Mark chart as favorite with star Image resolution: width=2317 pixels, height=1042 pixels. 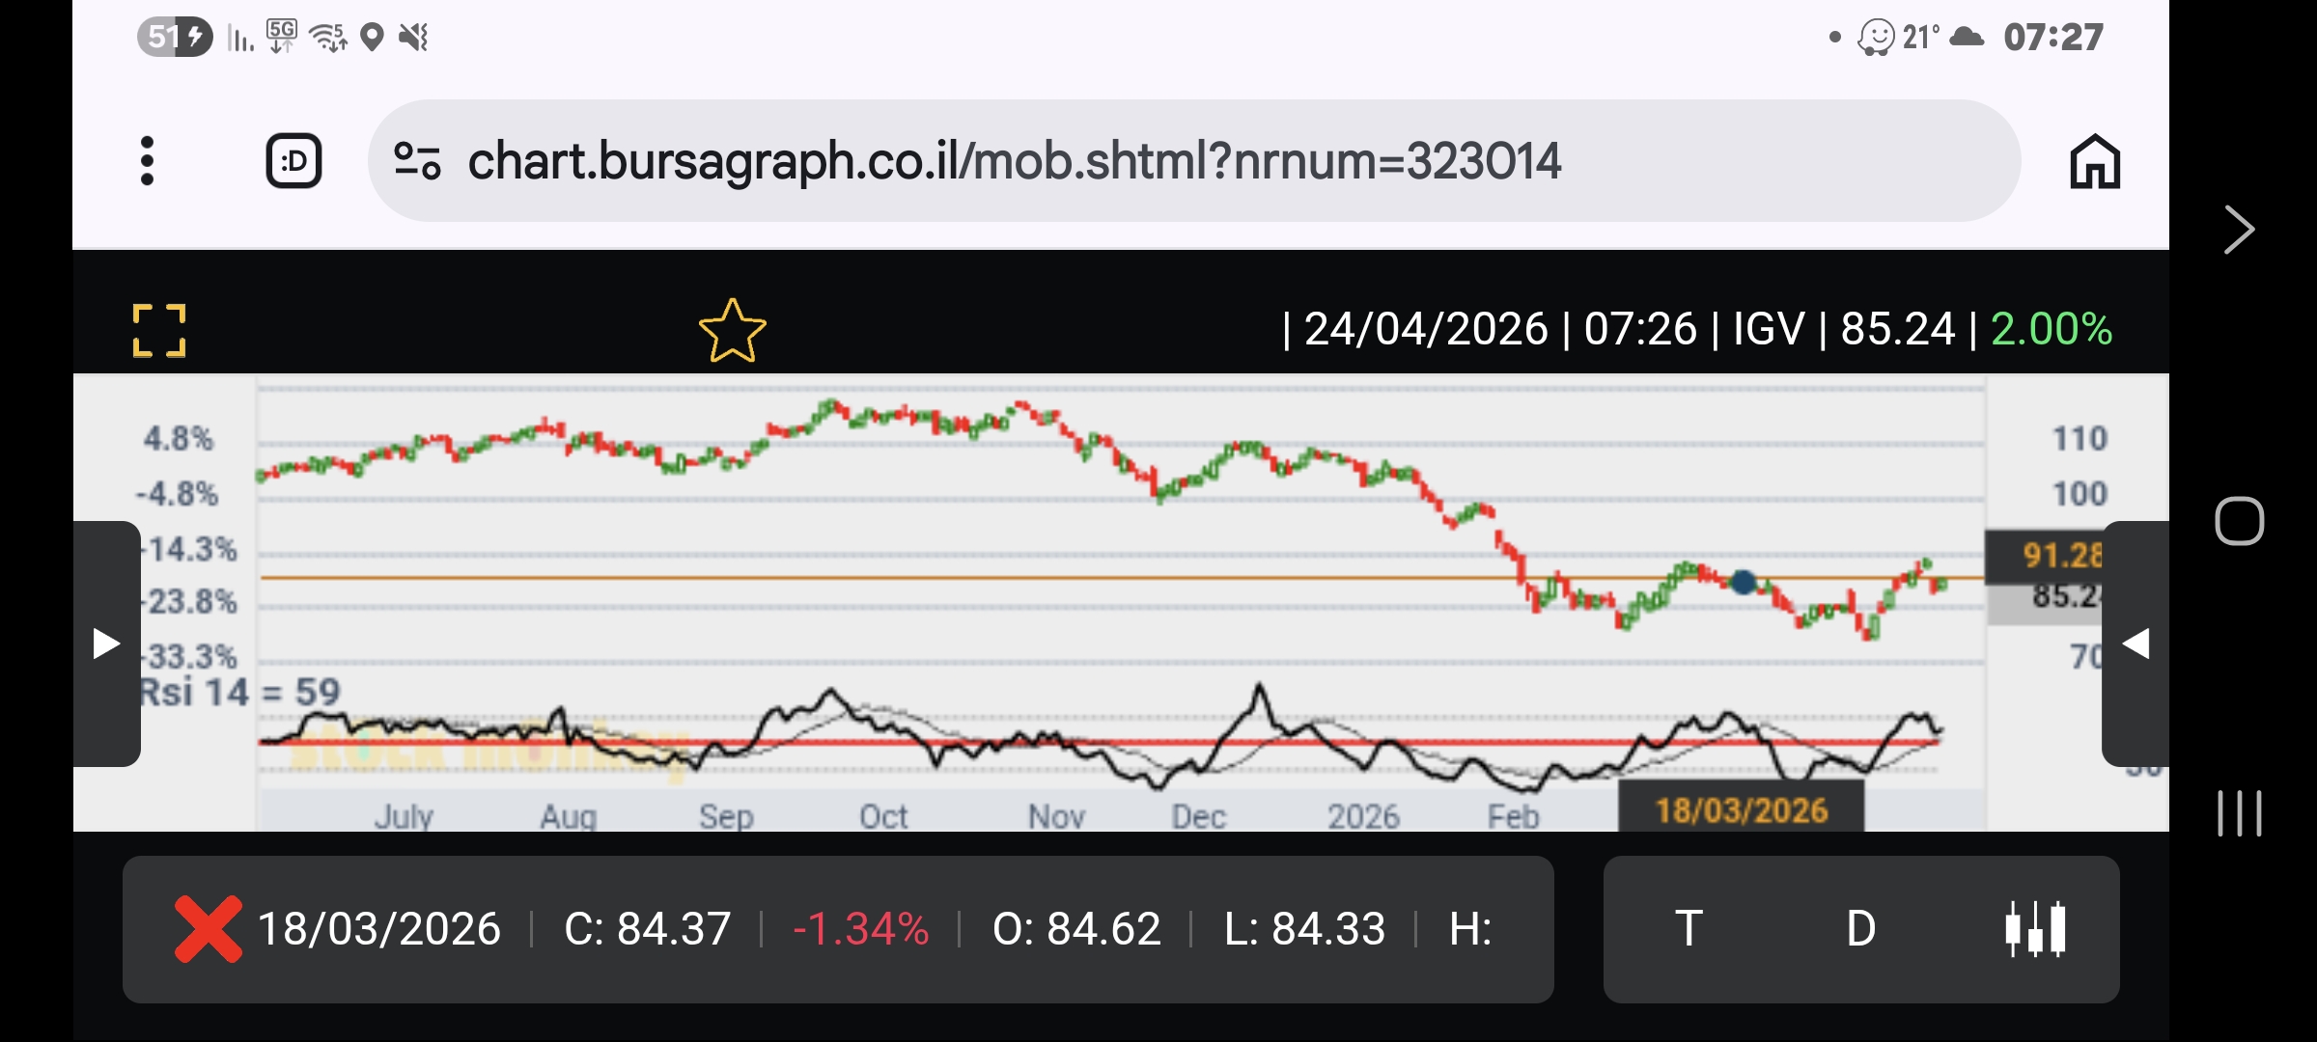(732, 331)
